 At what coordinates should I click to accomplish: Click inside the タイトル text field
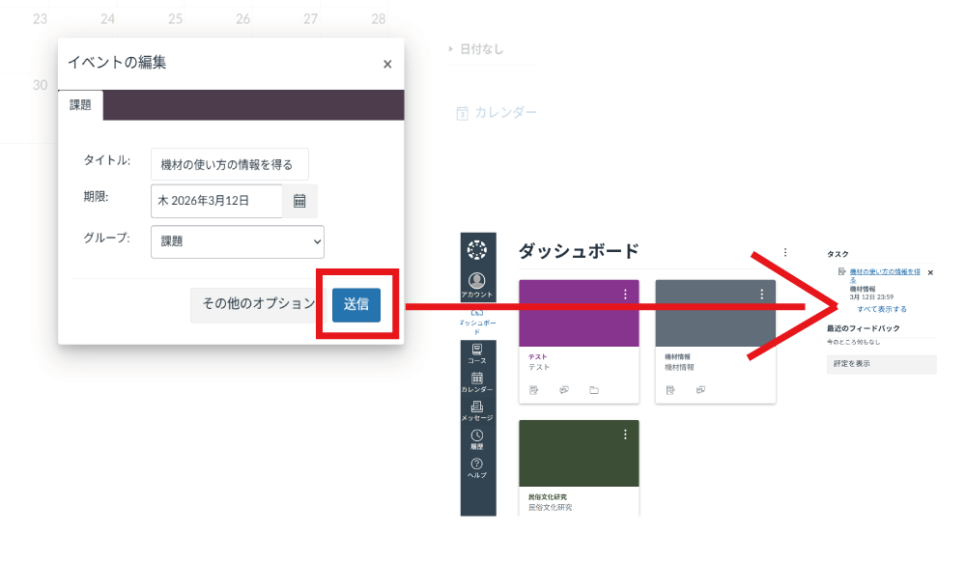pyautogui.click(x=229, y=164)
